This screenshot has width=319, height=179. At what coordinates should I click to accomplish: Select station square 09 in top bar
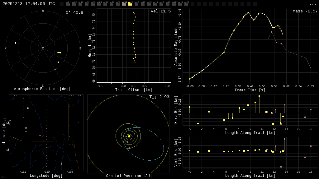(x=117, y=4)
